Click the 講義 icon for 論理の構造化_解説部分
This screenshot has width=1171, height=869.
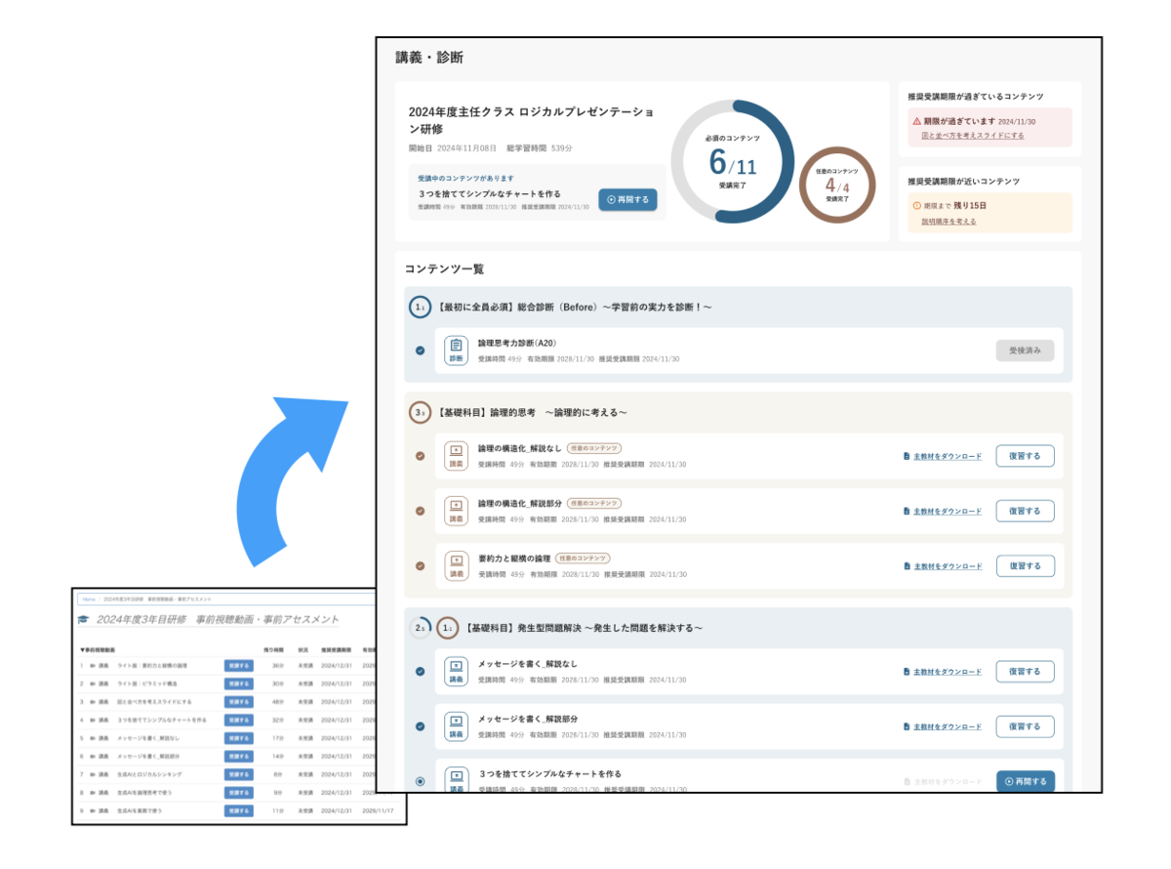point(456,511)
